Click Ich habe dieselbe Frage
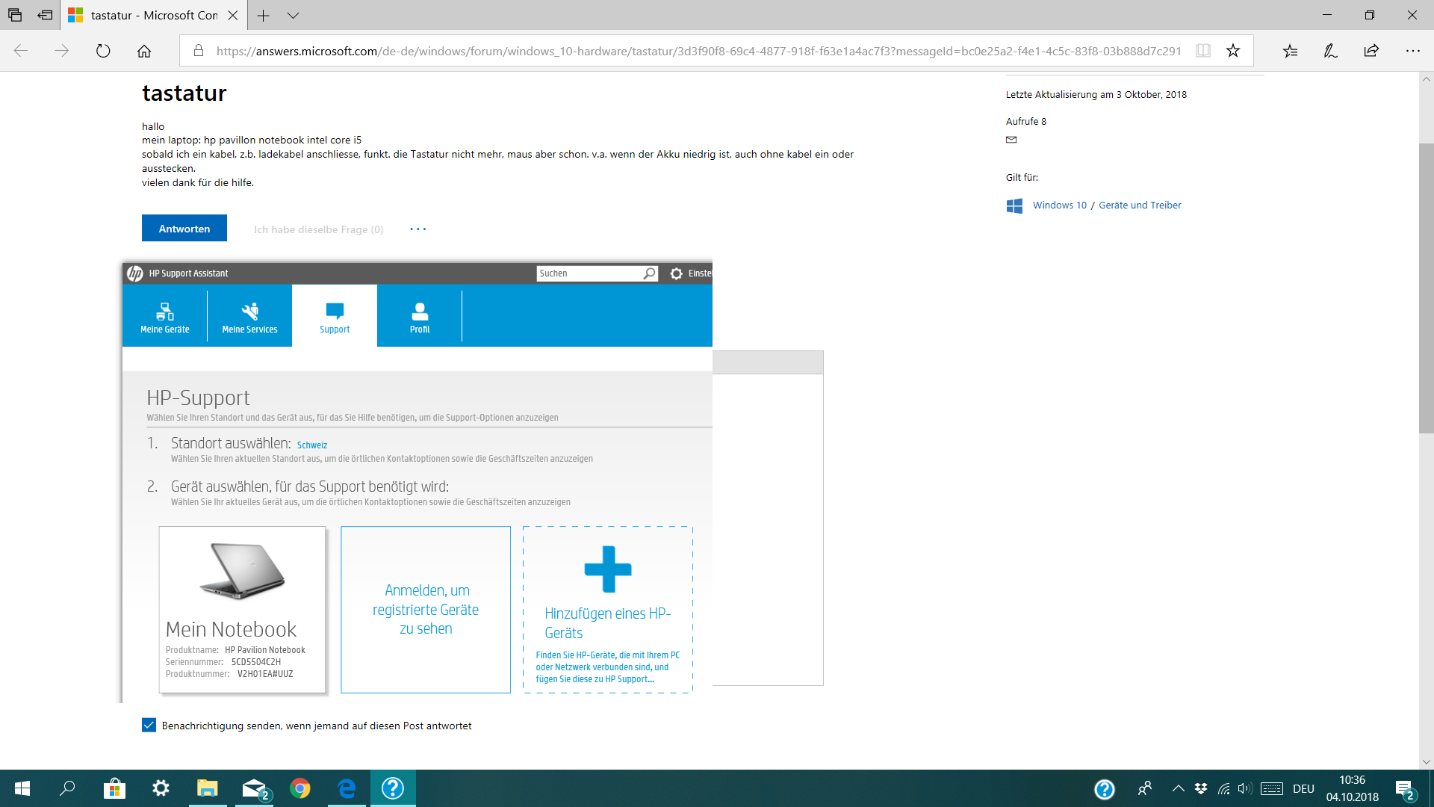1434x807 pixels. pos(319,229)
